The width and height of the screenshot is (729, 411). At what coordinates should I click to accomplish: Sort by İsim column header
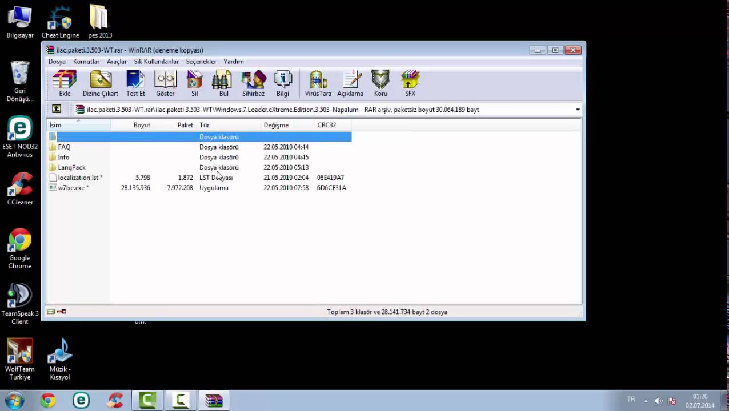(78, 125)
